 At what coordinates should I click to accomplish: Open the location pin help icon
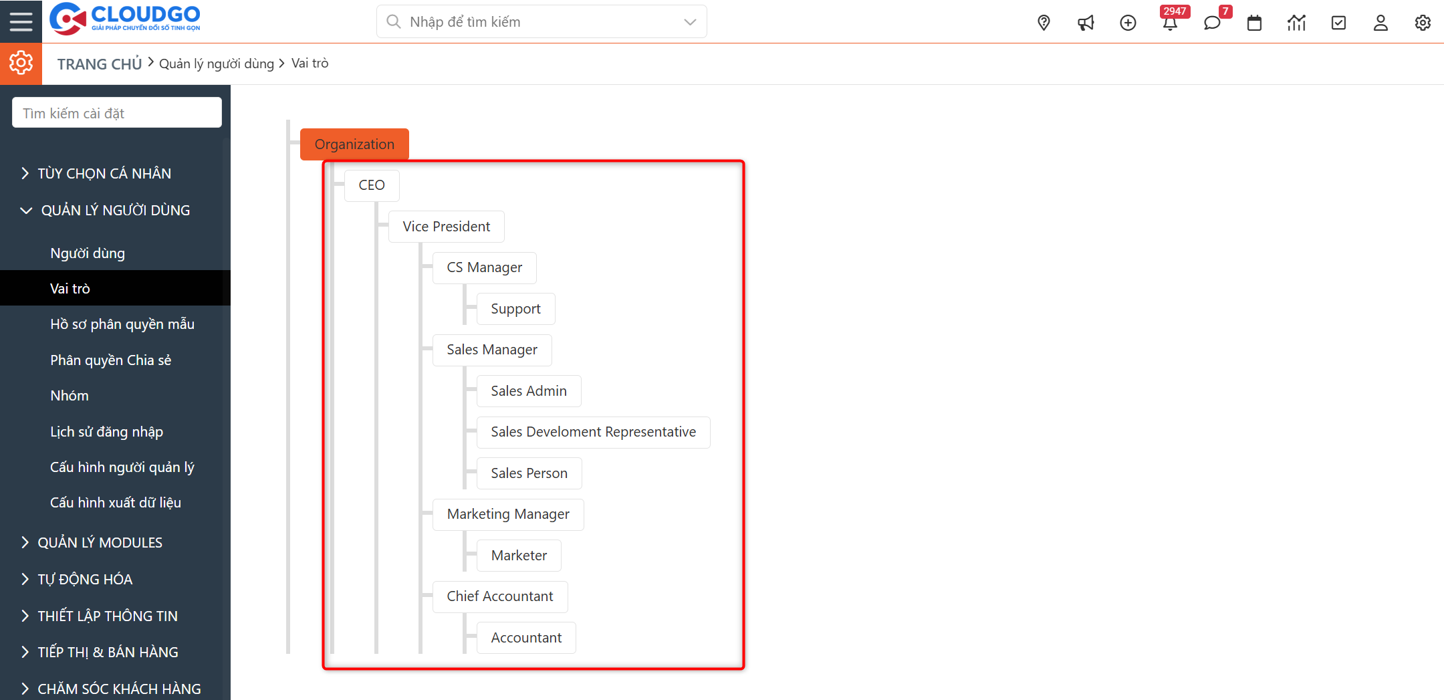click(1044, 22)
